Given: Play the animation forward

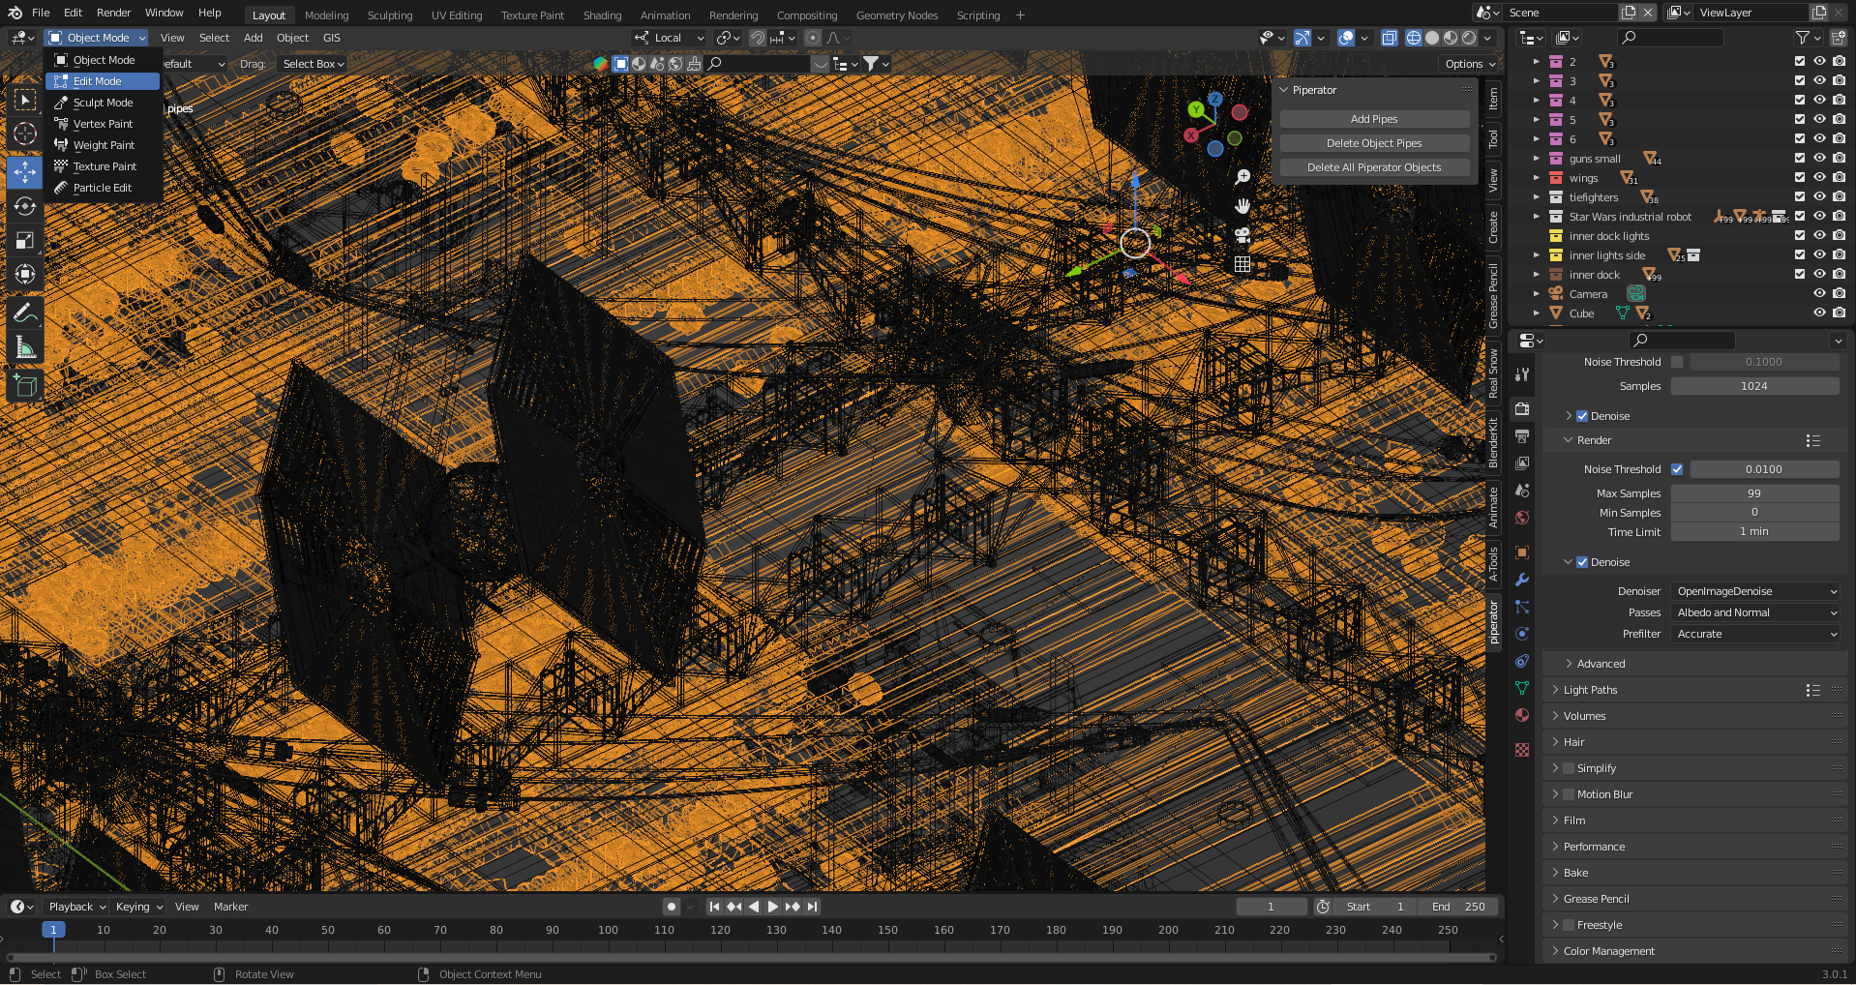Looking at the screenshot, I should coord(772,907).
